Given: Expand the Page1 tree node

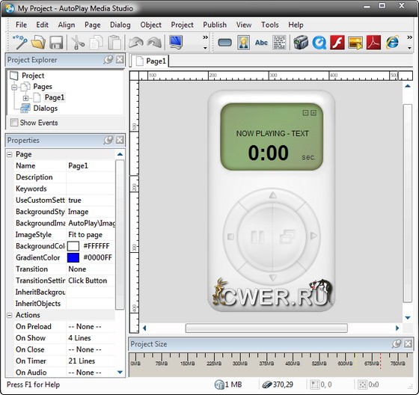Looking at the screenshot, I should (x=25, y=98).
